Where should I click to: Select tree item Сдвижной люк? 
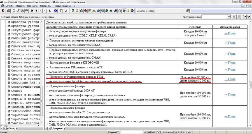[26, 46]
